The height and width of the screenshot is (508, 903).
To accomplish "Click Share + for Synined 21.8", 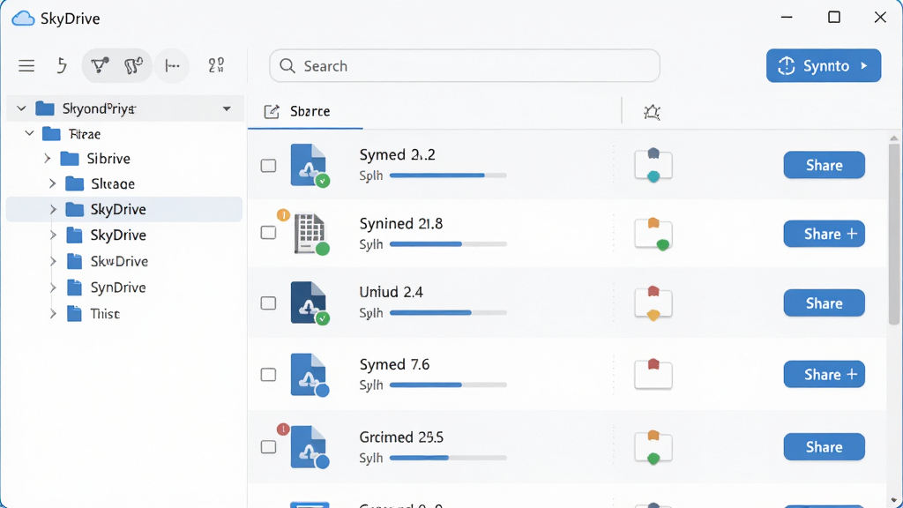I will coord(825,234).
